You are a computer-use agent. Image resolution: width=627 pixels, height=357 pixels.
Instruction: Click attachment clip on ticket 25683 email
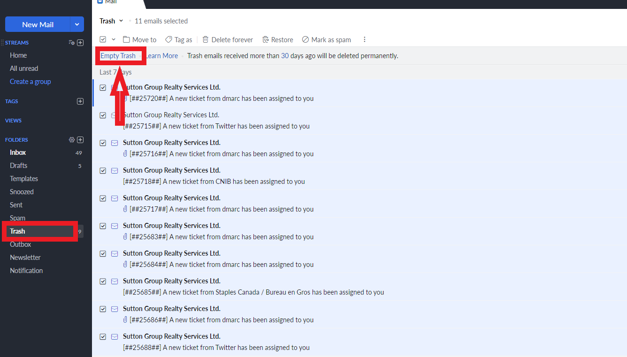tap(125, 237)
